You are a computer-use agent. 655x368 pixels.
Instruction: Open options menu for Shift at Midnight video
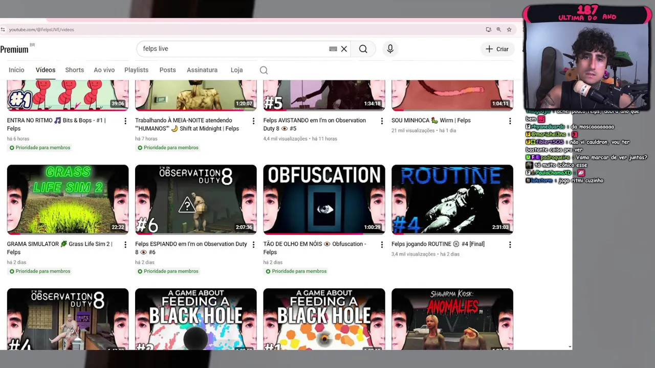click(253, 121)
